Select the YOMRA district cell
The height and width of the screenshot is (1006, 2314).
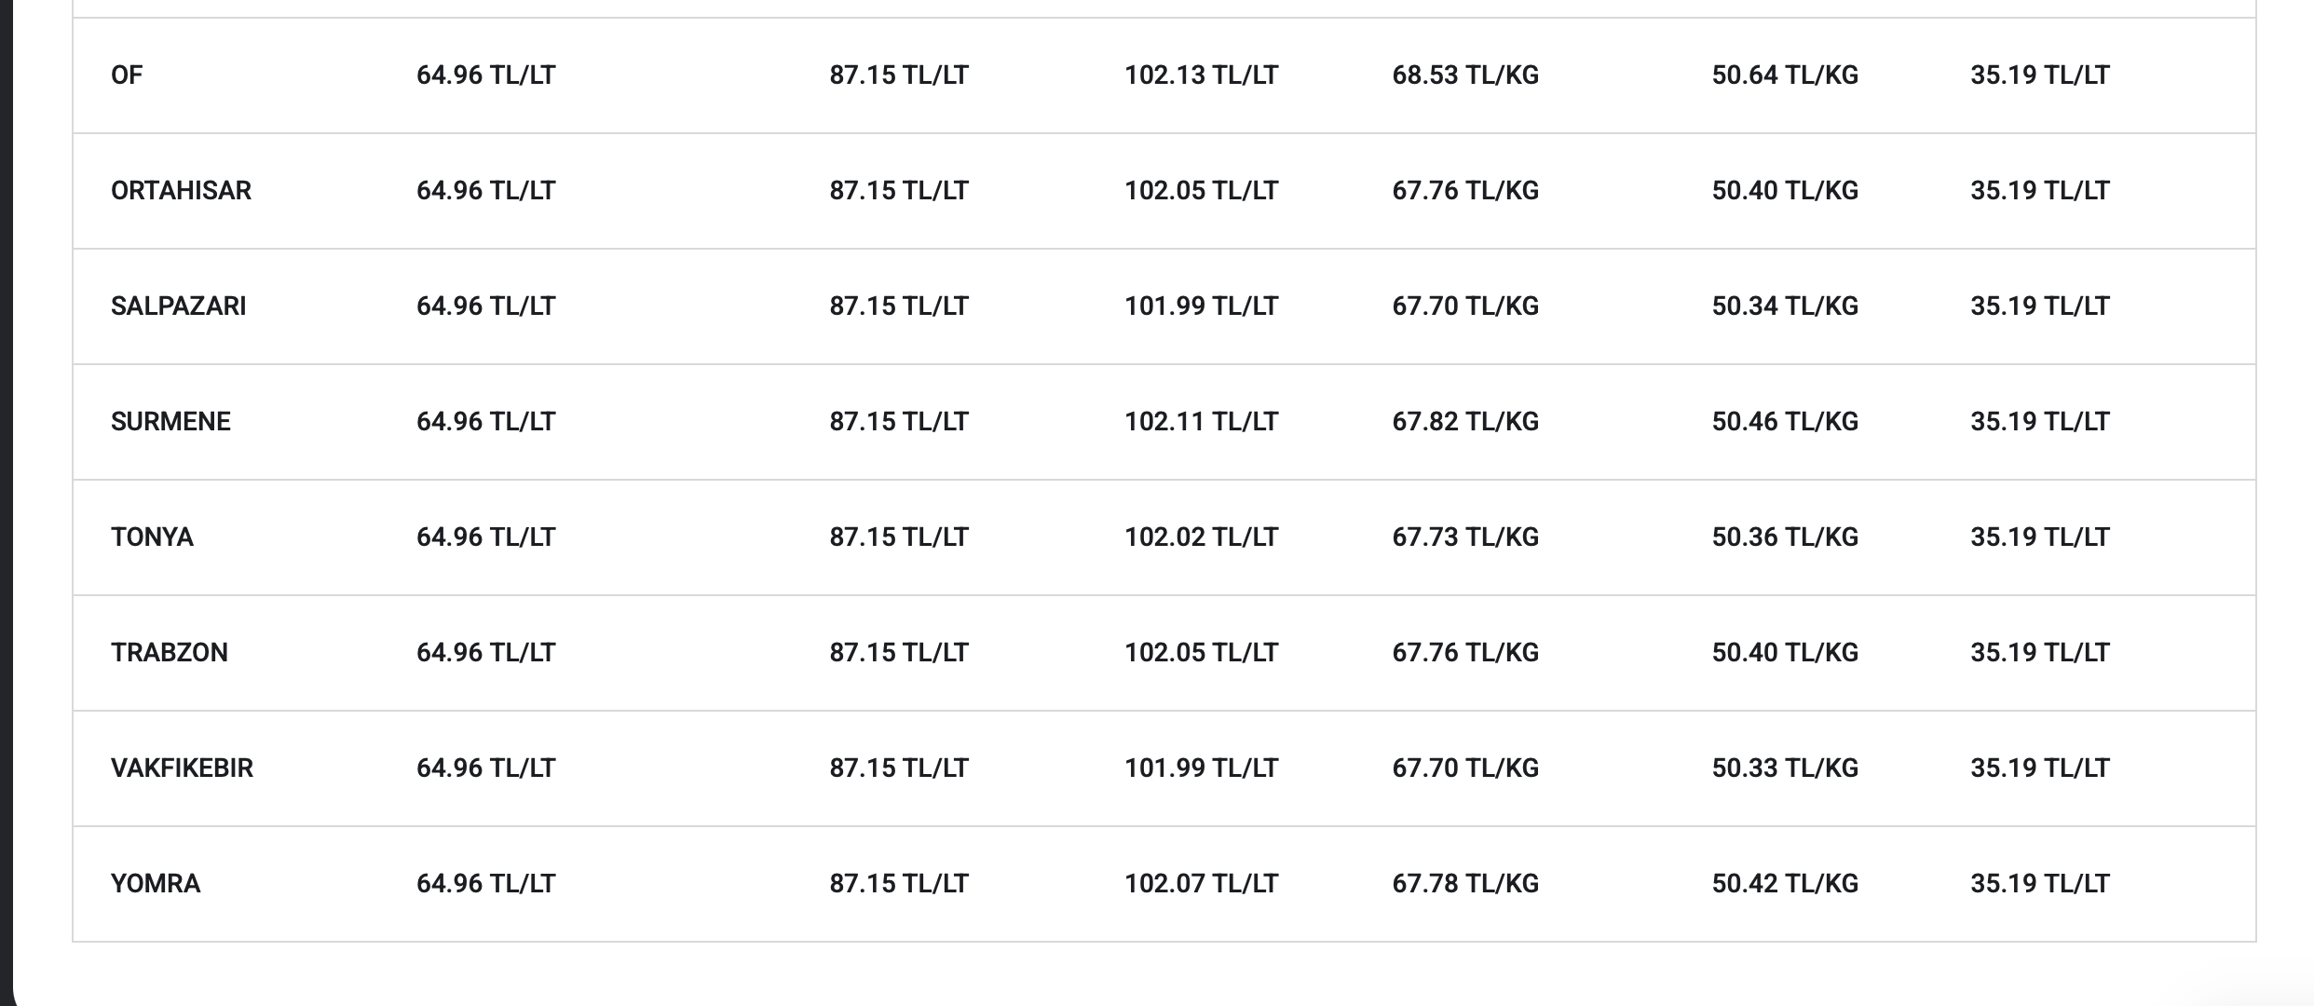coord(156,884)
